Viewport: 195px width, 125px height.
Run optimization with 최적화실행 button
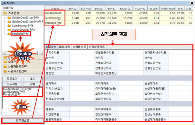tap(22, 120)
